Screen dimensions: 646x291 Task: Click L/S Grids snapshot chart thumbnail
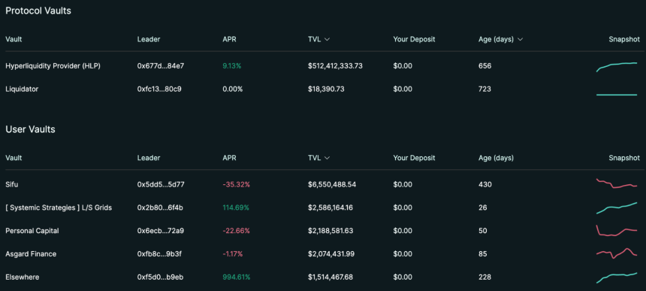click(617, 208)
